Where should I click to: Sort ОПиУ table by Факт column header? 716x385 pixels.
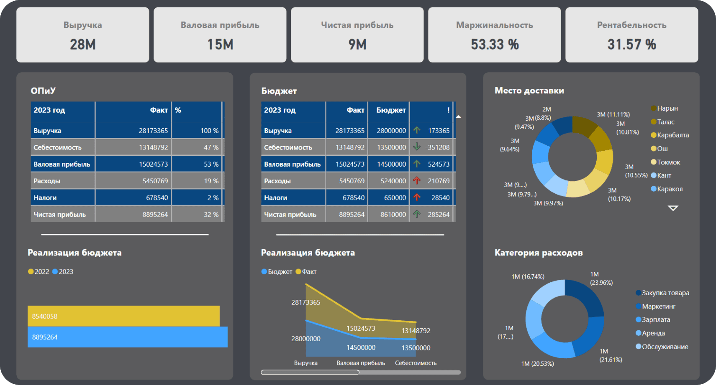tap(159, 110)
